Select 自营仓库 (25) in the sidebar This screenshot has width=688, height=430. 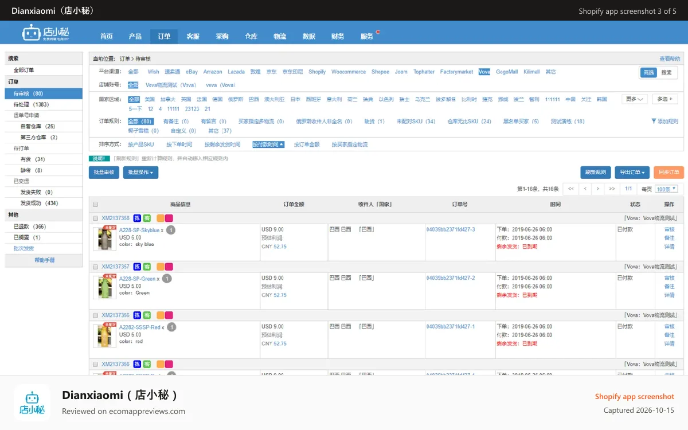tap(44, 126)
